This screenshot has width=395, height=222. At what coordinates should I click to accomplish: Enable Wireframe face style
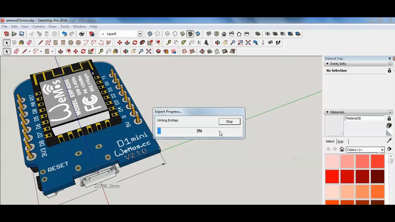168,34
